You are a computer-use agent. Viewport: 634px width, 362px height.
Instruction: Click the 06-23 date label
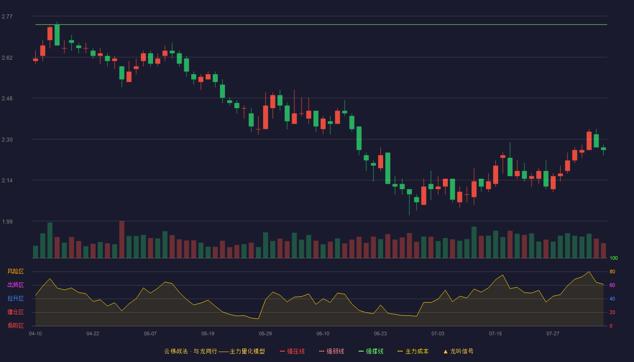tap(380, 333)
